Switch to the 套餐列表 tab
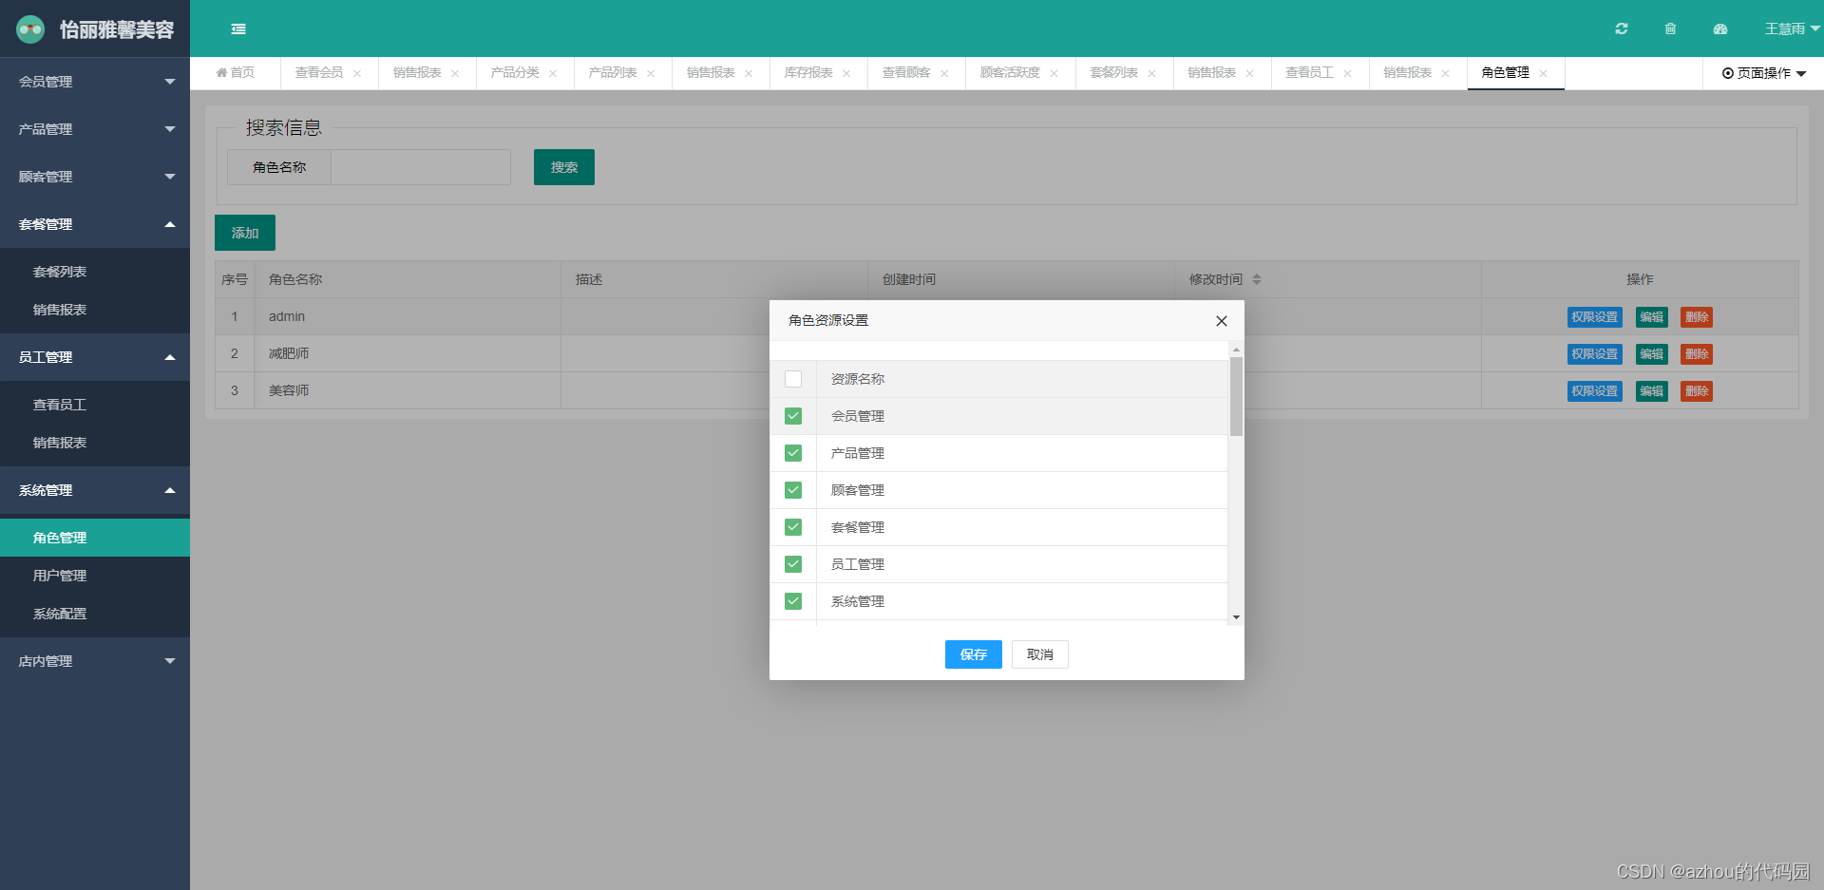1824x890 pixels. (1113, 73)
